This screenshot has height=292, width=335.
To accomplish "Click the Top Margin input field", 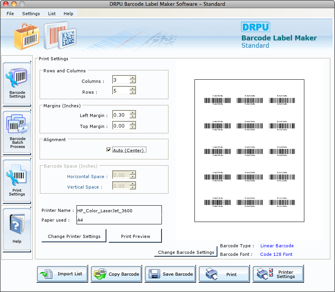I will click(121, 125).
